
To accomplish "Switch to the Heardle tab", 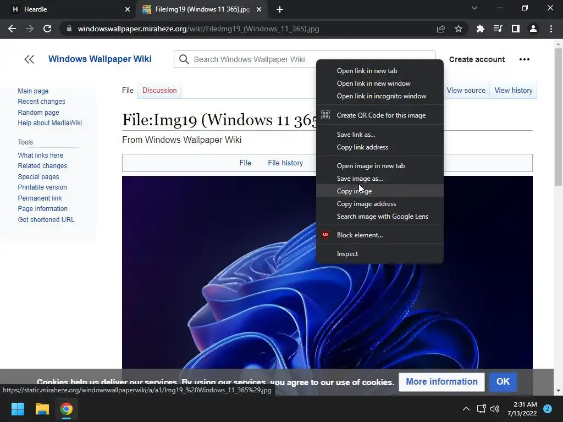I will [x=68, y=9].
